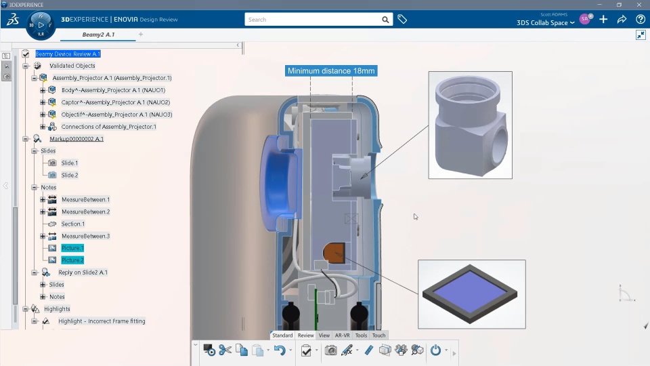Click the Cut scissors icon

[225, 350]
